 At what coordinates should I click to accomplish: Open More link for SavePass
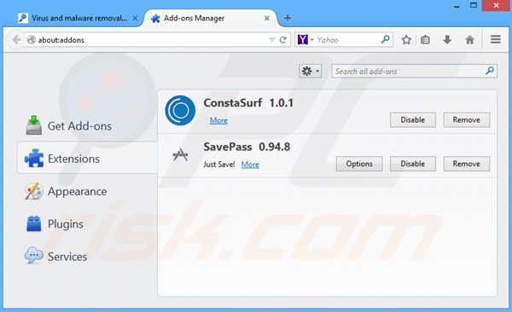250,165
